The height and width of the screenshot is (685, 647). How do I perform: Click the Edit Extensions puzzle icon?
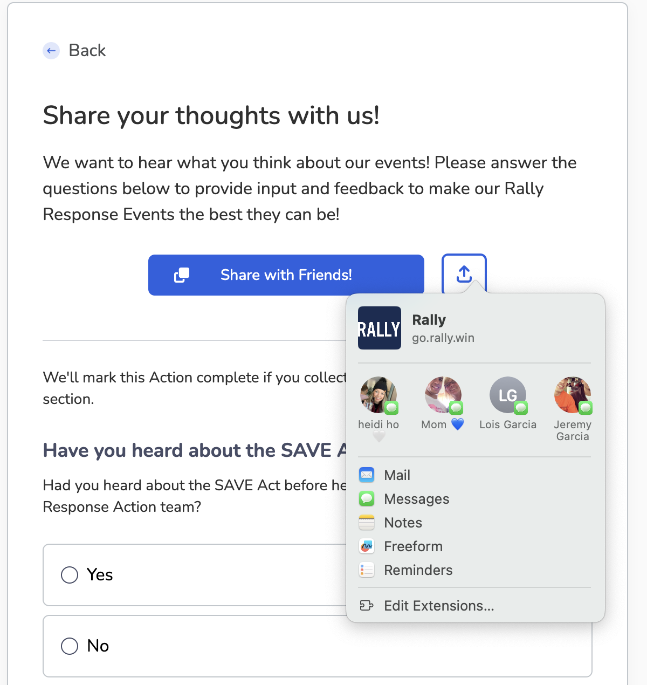(367, 606)
